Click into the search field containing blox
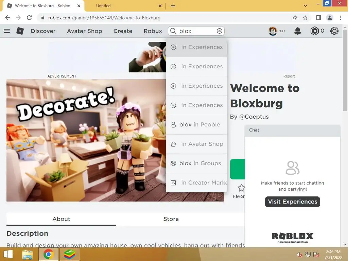This screenshot has height=261, width=348. (196, 31)
